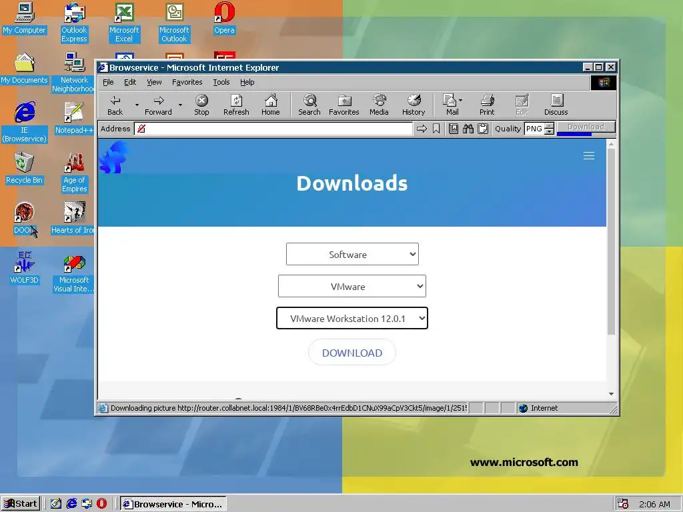Viewport: 683px width, 512px height.
Task: Open the Mail button dropdown arrow
Action: point(461,100)
